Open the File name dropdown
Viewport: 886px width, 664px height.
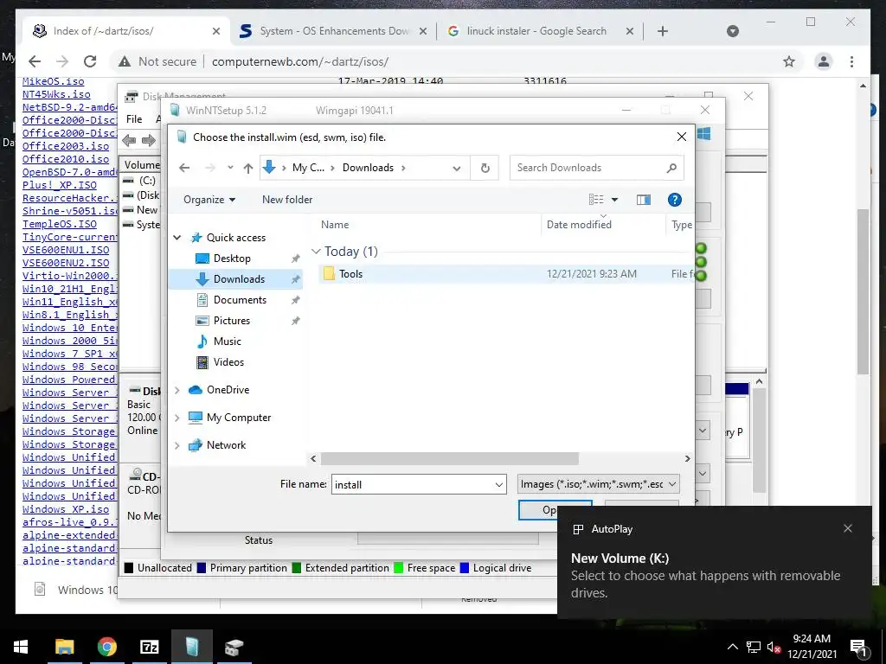tap(499, 484)
